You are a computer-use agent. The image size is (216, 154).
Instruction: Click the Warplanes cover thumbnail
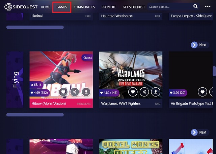point(131,75)
